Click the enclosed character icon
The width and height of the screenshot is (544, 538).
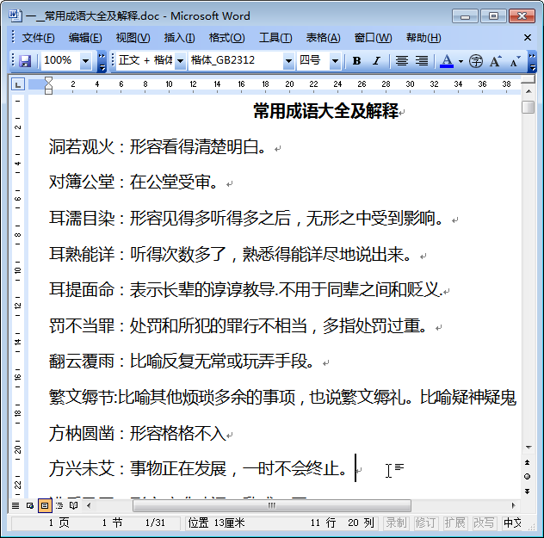(x=476, y=61)
